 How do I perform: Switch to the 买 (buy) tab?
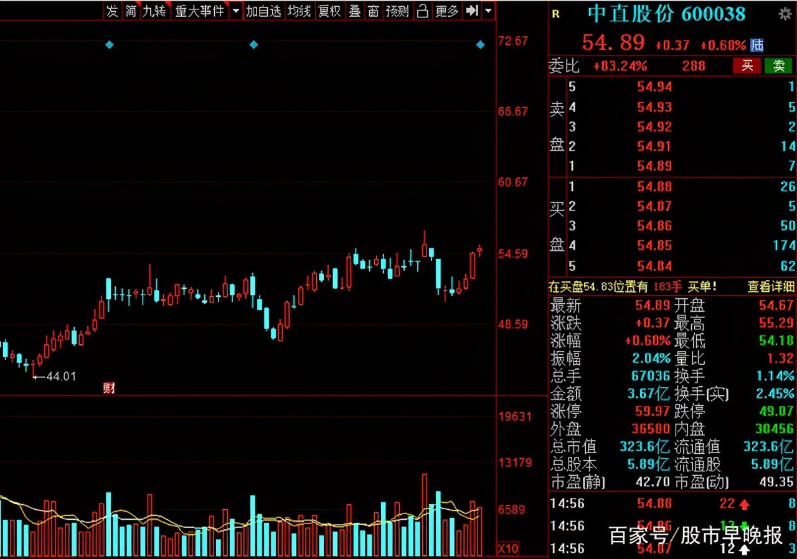coord(747,66)
